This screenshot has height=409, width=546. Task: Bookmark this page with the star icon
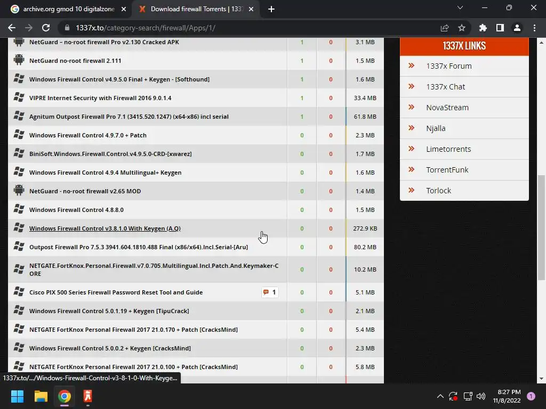click(x=462, y=28)
